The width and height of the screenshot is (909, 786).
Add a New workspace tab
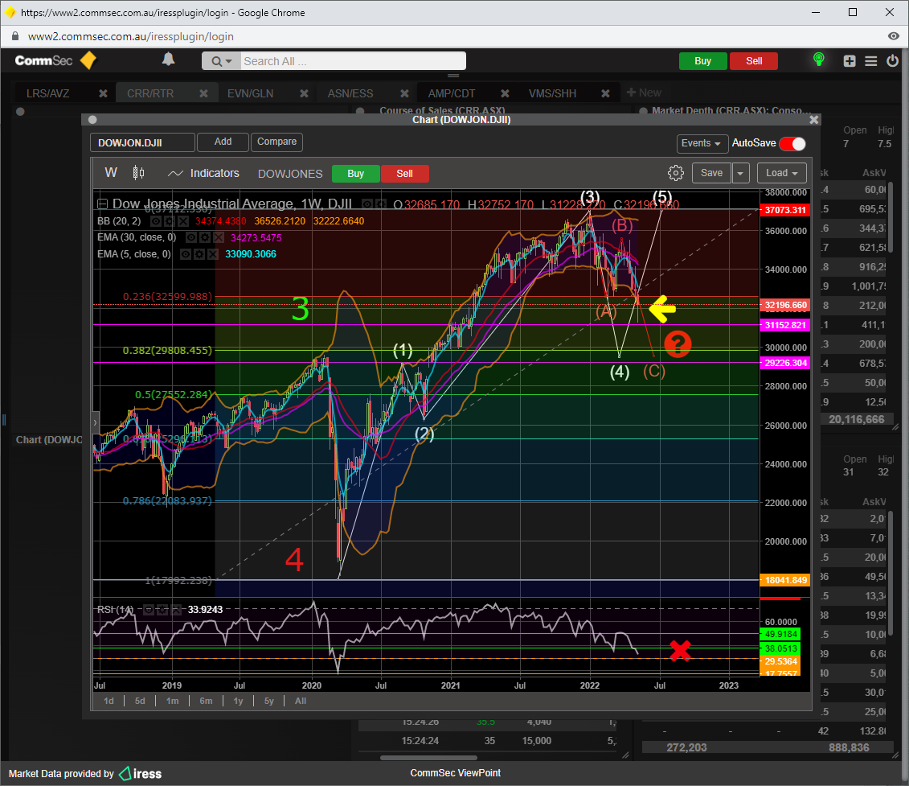tap(644, 93)
